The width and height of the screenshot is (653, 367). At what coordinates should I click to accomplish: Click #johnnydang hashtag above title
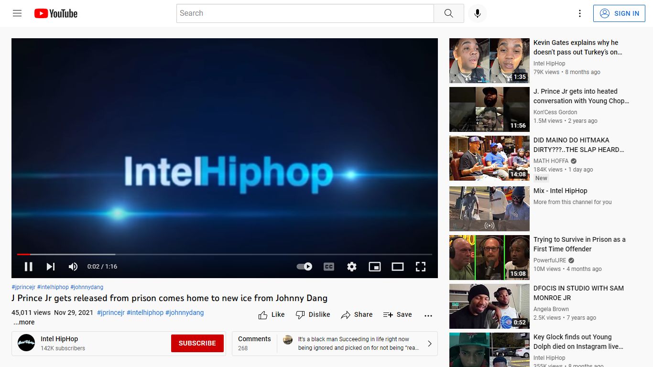87,287
